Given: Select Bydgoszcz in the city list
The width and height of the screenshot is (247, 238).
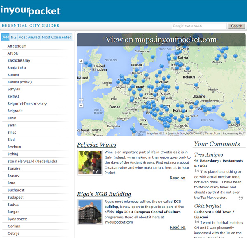Looking at the screenshot, I should pos(17,219).
